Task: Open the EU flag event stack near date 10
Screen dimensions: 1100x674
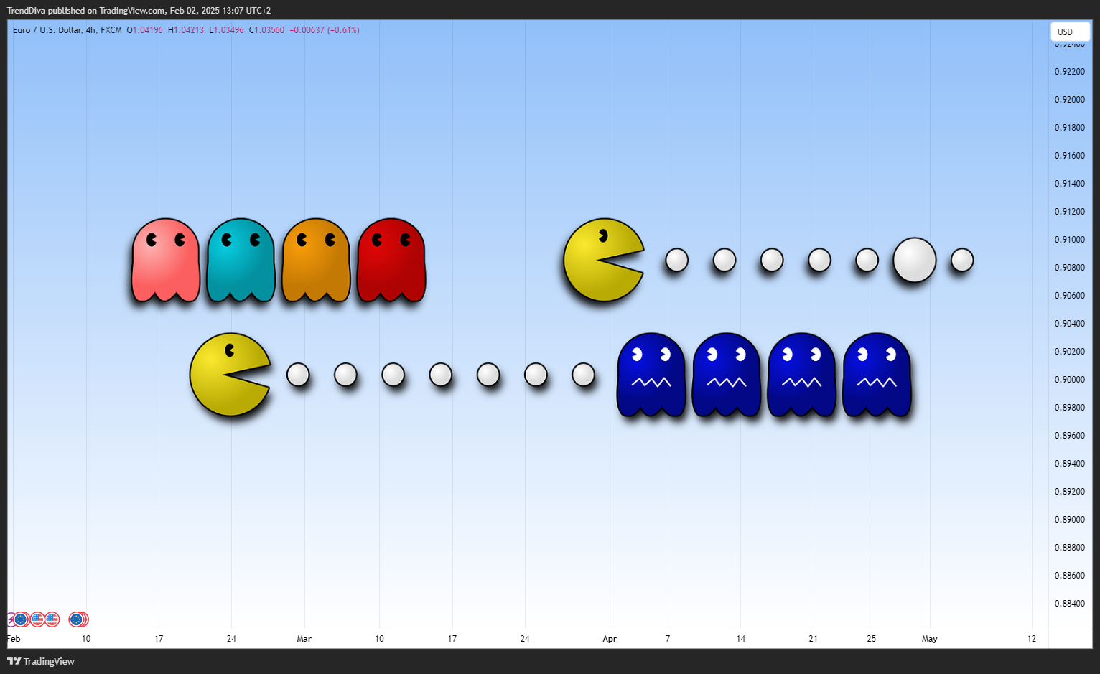Action: pyautogui.click(x=78, y=619)
